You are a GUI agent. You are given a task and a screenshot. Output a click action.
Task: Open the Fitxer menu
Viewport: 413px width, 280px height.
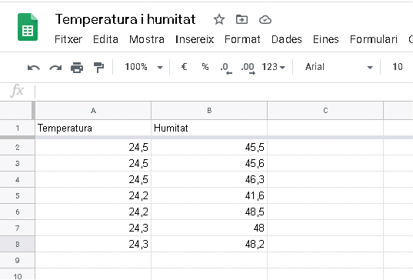(68, 39)
